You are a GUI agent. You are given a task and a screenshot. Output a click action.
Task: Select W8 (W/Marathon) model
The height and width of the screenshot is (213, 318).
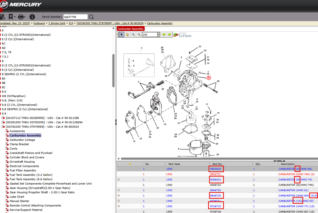(x=14, y=96)
